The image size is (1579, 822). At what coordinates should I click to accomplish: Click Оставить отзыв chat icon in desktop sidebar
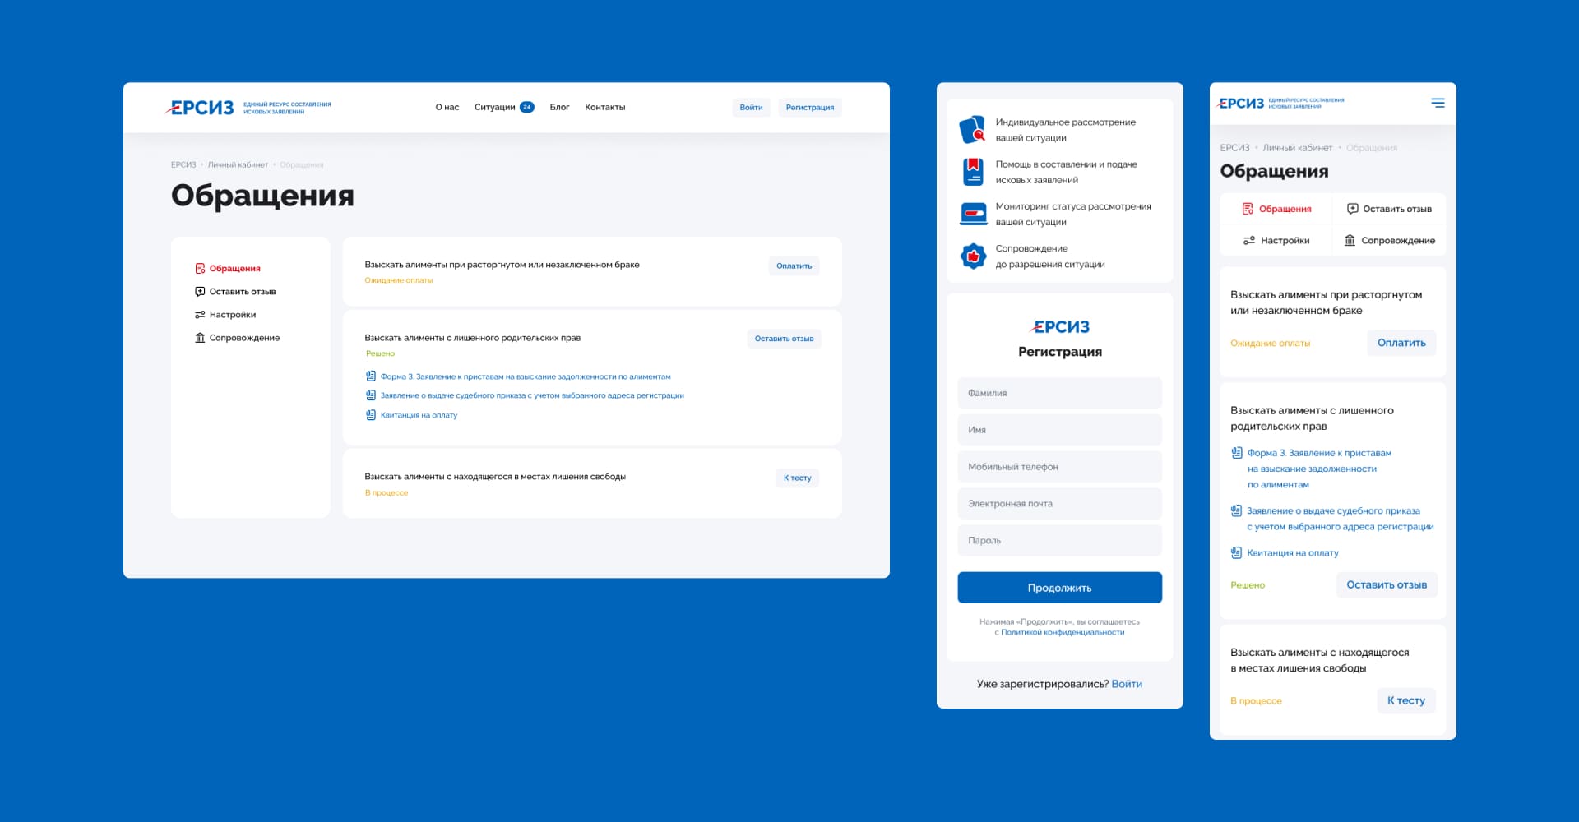click(200, 292)
